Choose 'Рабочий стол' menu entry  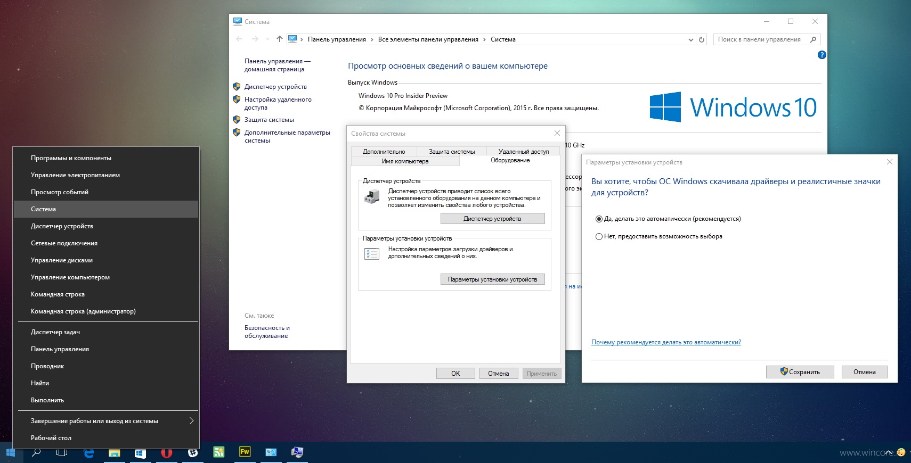106,438
